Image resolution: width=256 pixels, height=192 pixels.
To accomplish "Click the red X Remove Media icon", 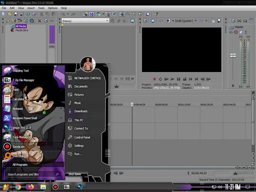I will (x=39, y=21).
